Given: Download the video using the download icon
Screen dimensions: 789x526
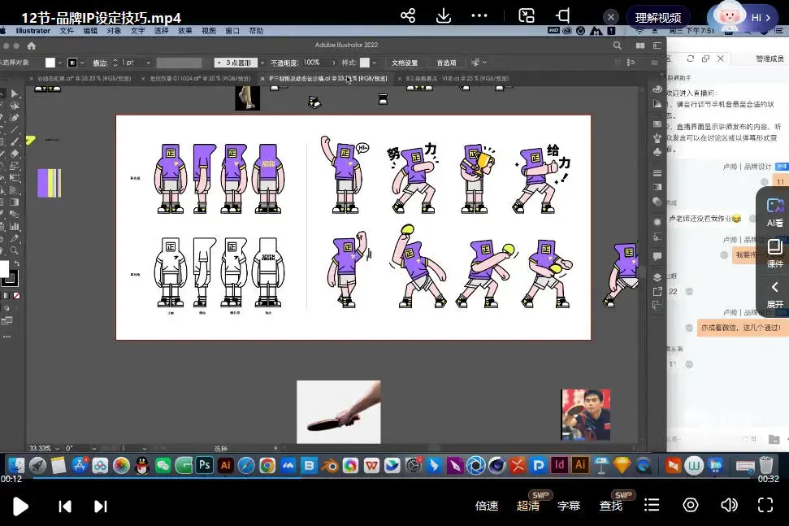Looking at the screenshot, I should pos(444,16).
